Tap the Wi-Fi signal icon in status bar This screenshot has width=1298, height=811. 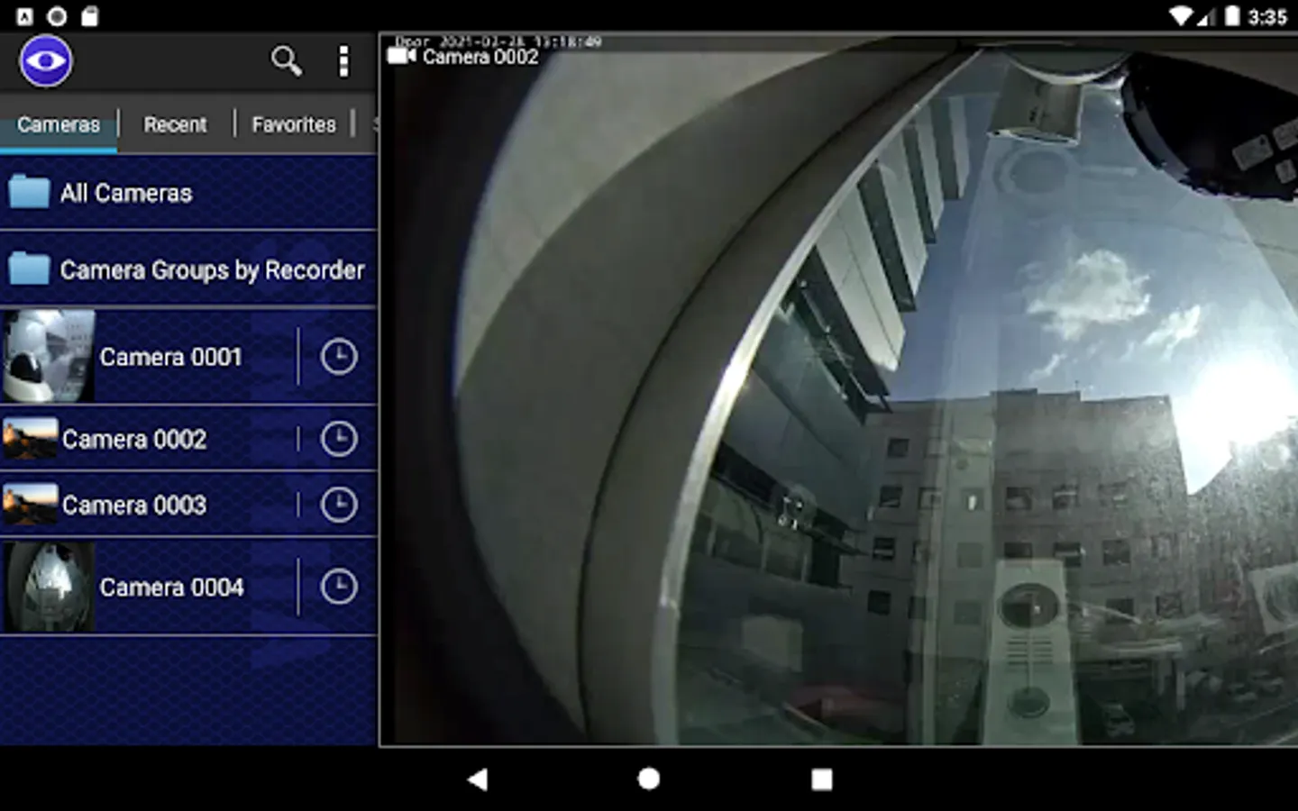[x=1180, y=16]
